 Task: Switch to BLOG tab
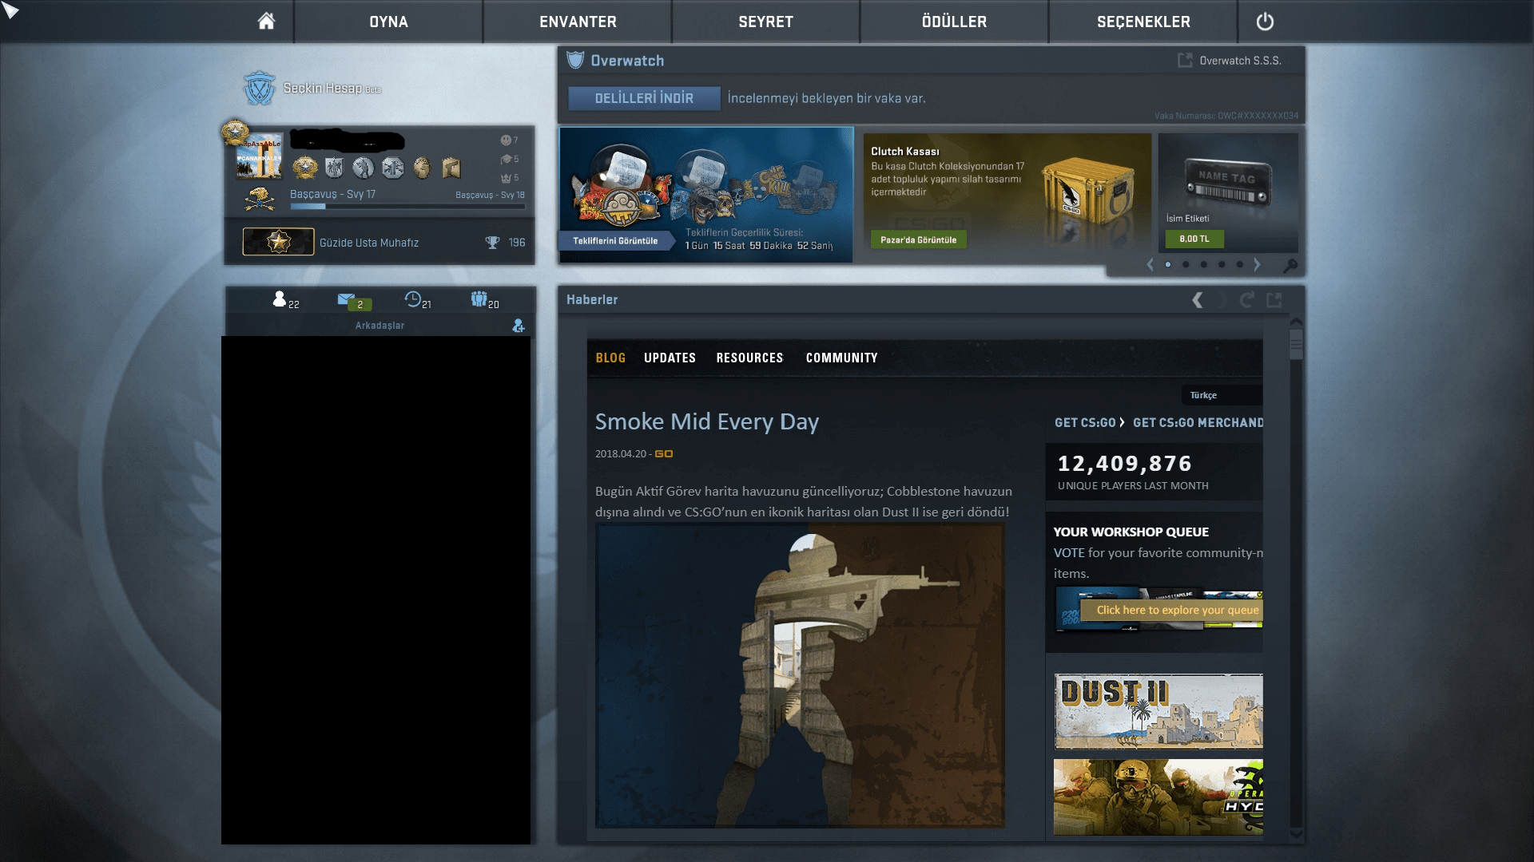(610, 358)
